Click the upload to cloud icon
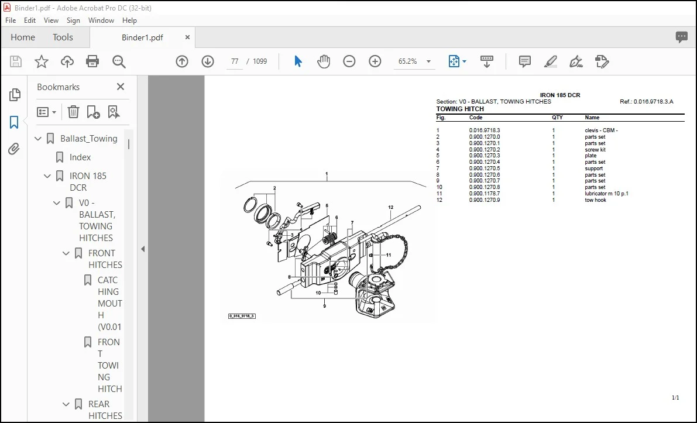Viewport: 697px width, 423px height. click(x=67, y=61)
